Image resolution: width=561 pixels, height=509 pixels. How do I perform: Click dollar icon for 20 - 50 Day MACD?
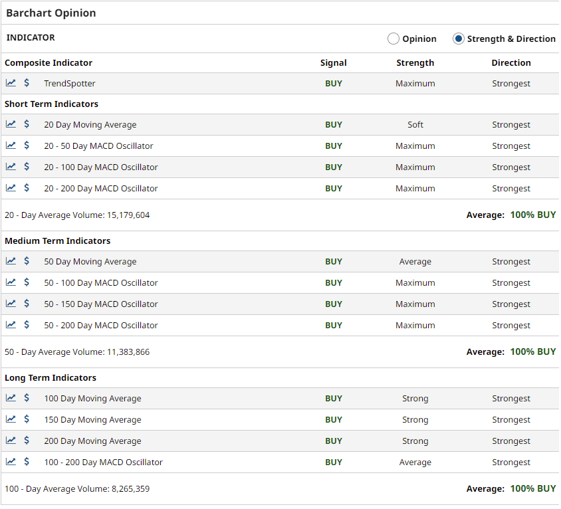pos(27,146)
